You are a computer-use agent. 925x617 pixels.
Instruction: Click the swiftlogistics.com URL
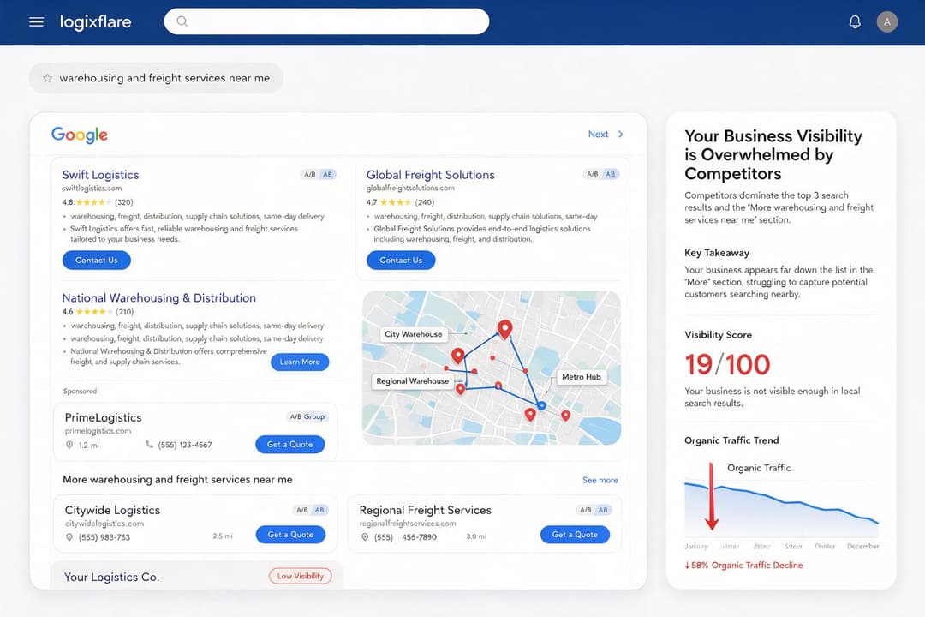click(92, 189)
